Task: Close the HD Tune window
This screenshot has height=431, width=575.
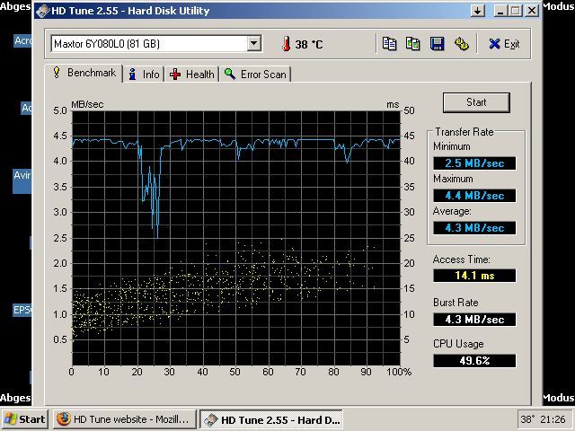Action: 531,10
